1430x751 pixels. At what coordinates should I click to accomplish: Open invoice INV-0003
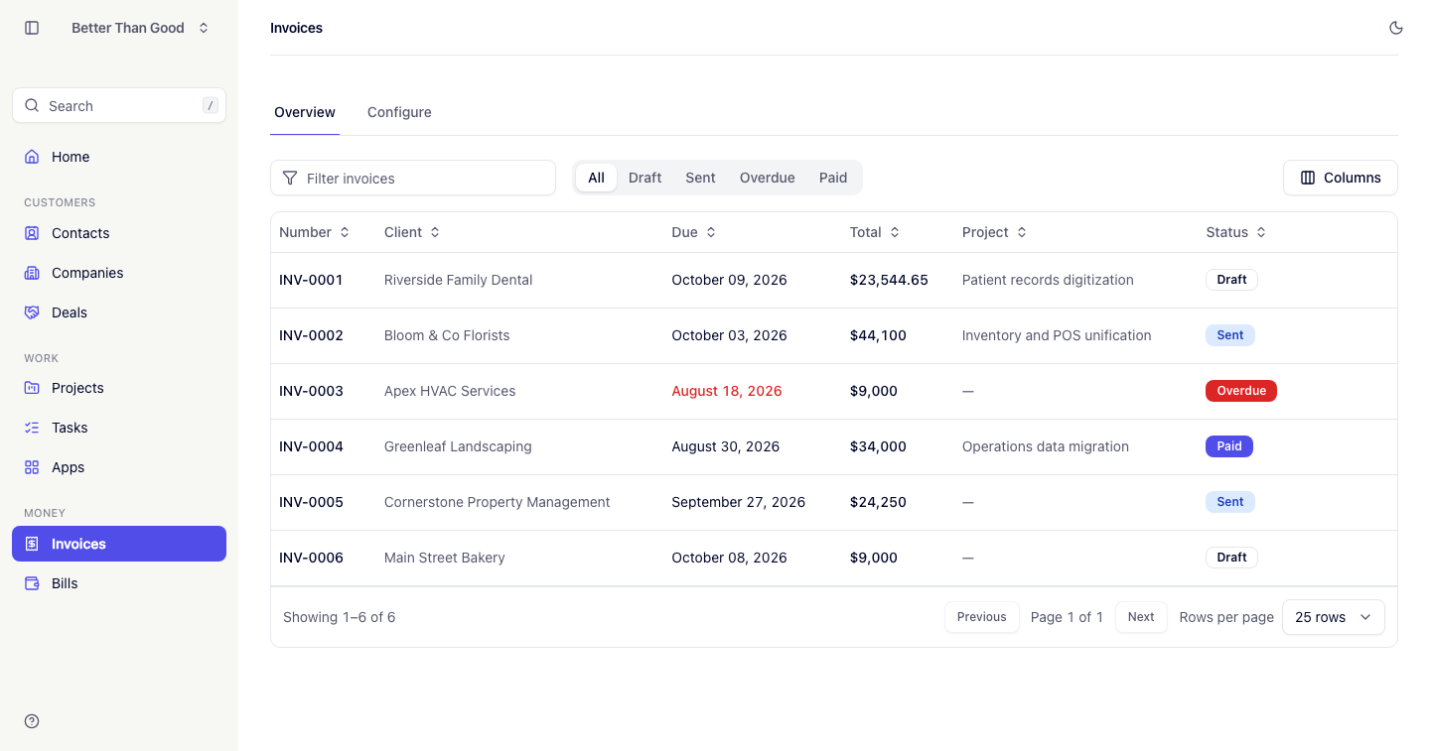(x=311, y=391)
